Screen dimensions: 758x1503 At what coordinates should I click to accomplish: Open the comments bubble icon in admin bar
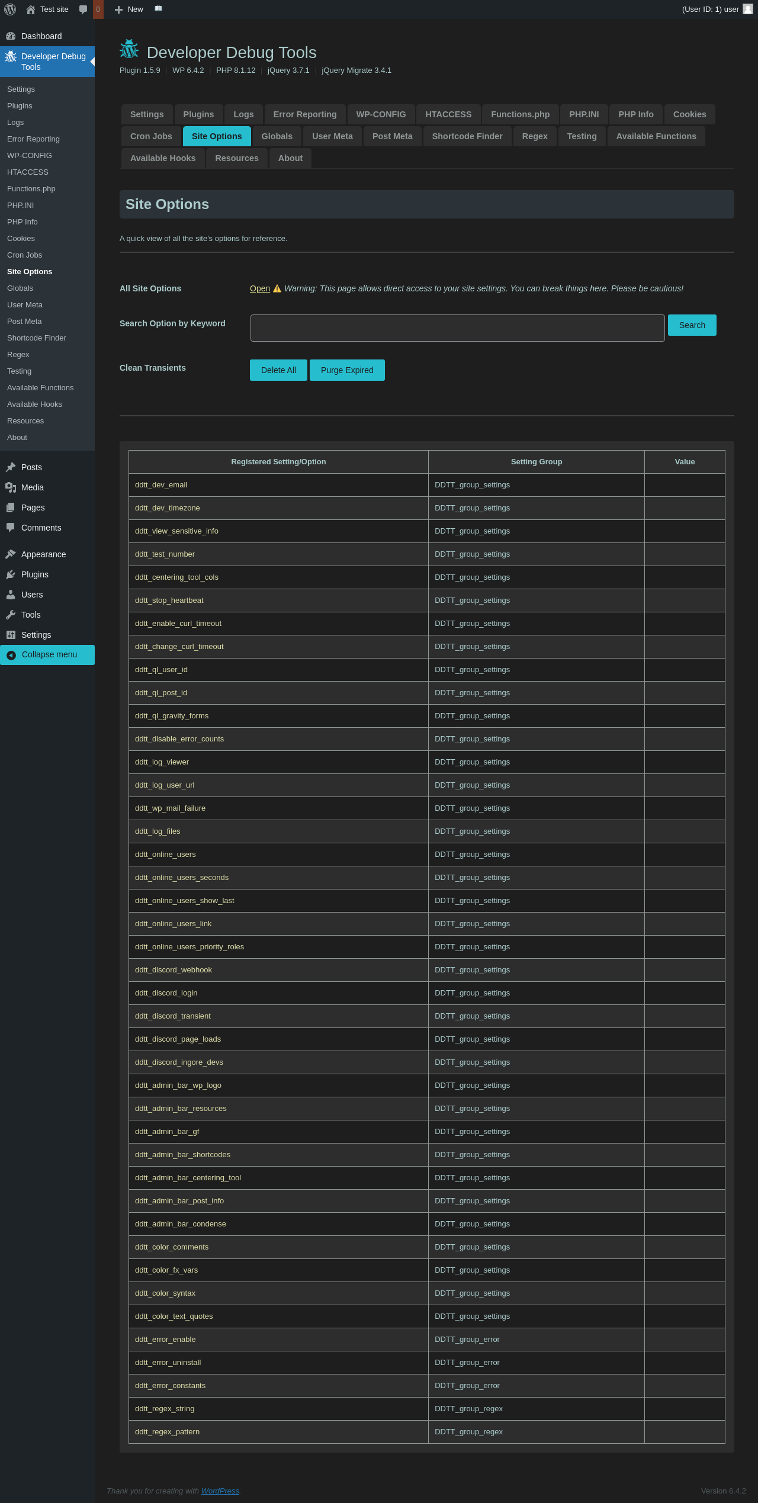point(83,9)
